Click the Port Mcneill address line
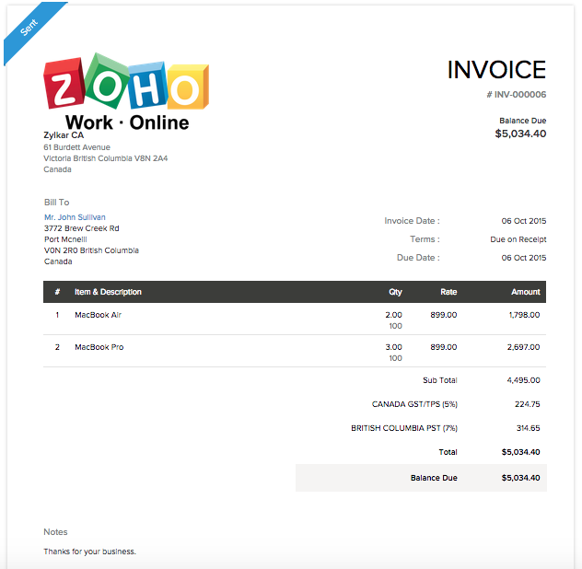 (x=65, y=239)
